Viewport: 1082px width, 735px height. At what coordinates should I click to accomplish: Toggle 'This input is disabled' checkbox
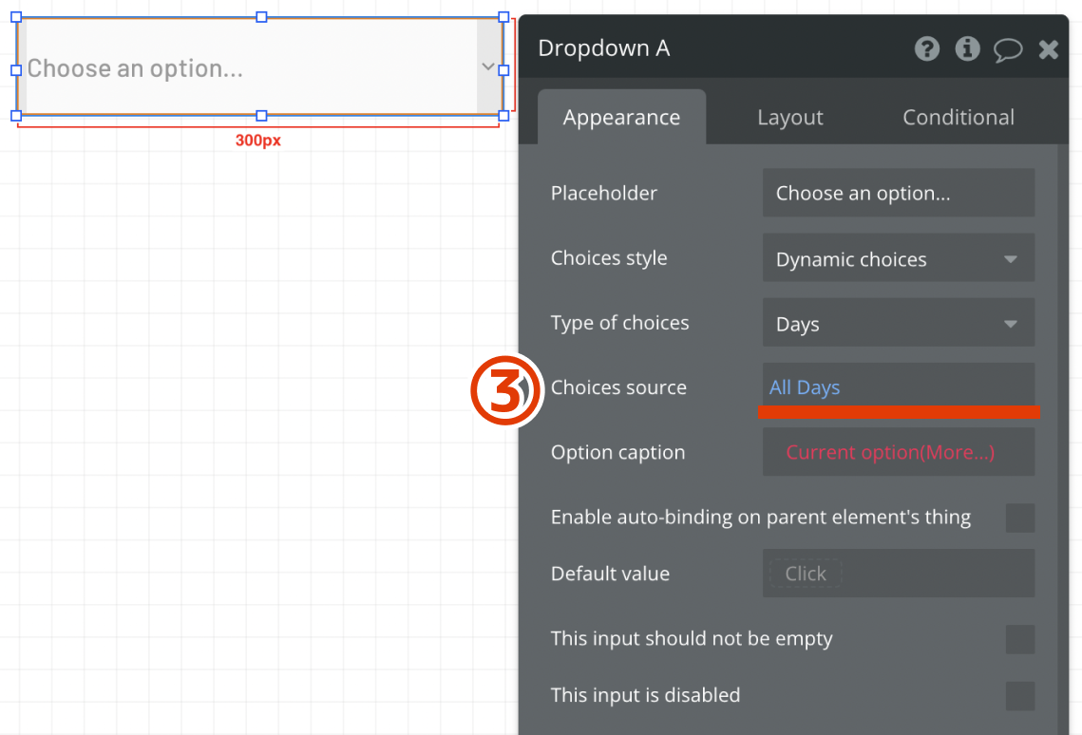(x=1019, y=696)
